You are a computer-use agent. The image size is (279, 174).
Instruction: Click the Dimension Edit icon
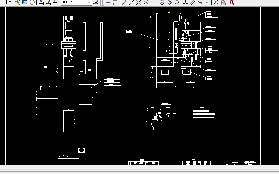pyautogui.click(x=41, y=2)
